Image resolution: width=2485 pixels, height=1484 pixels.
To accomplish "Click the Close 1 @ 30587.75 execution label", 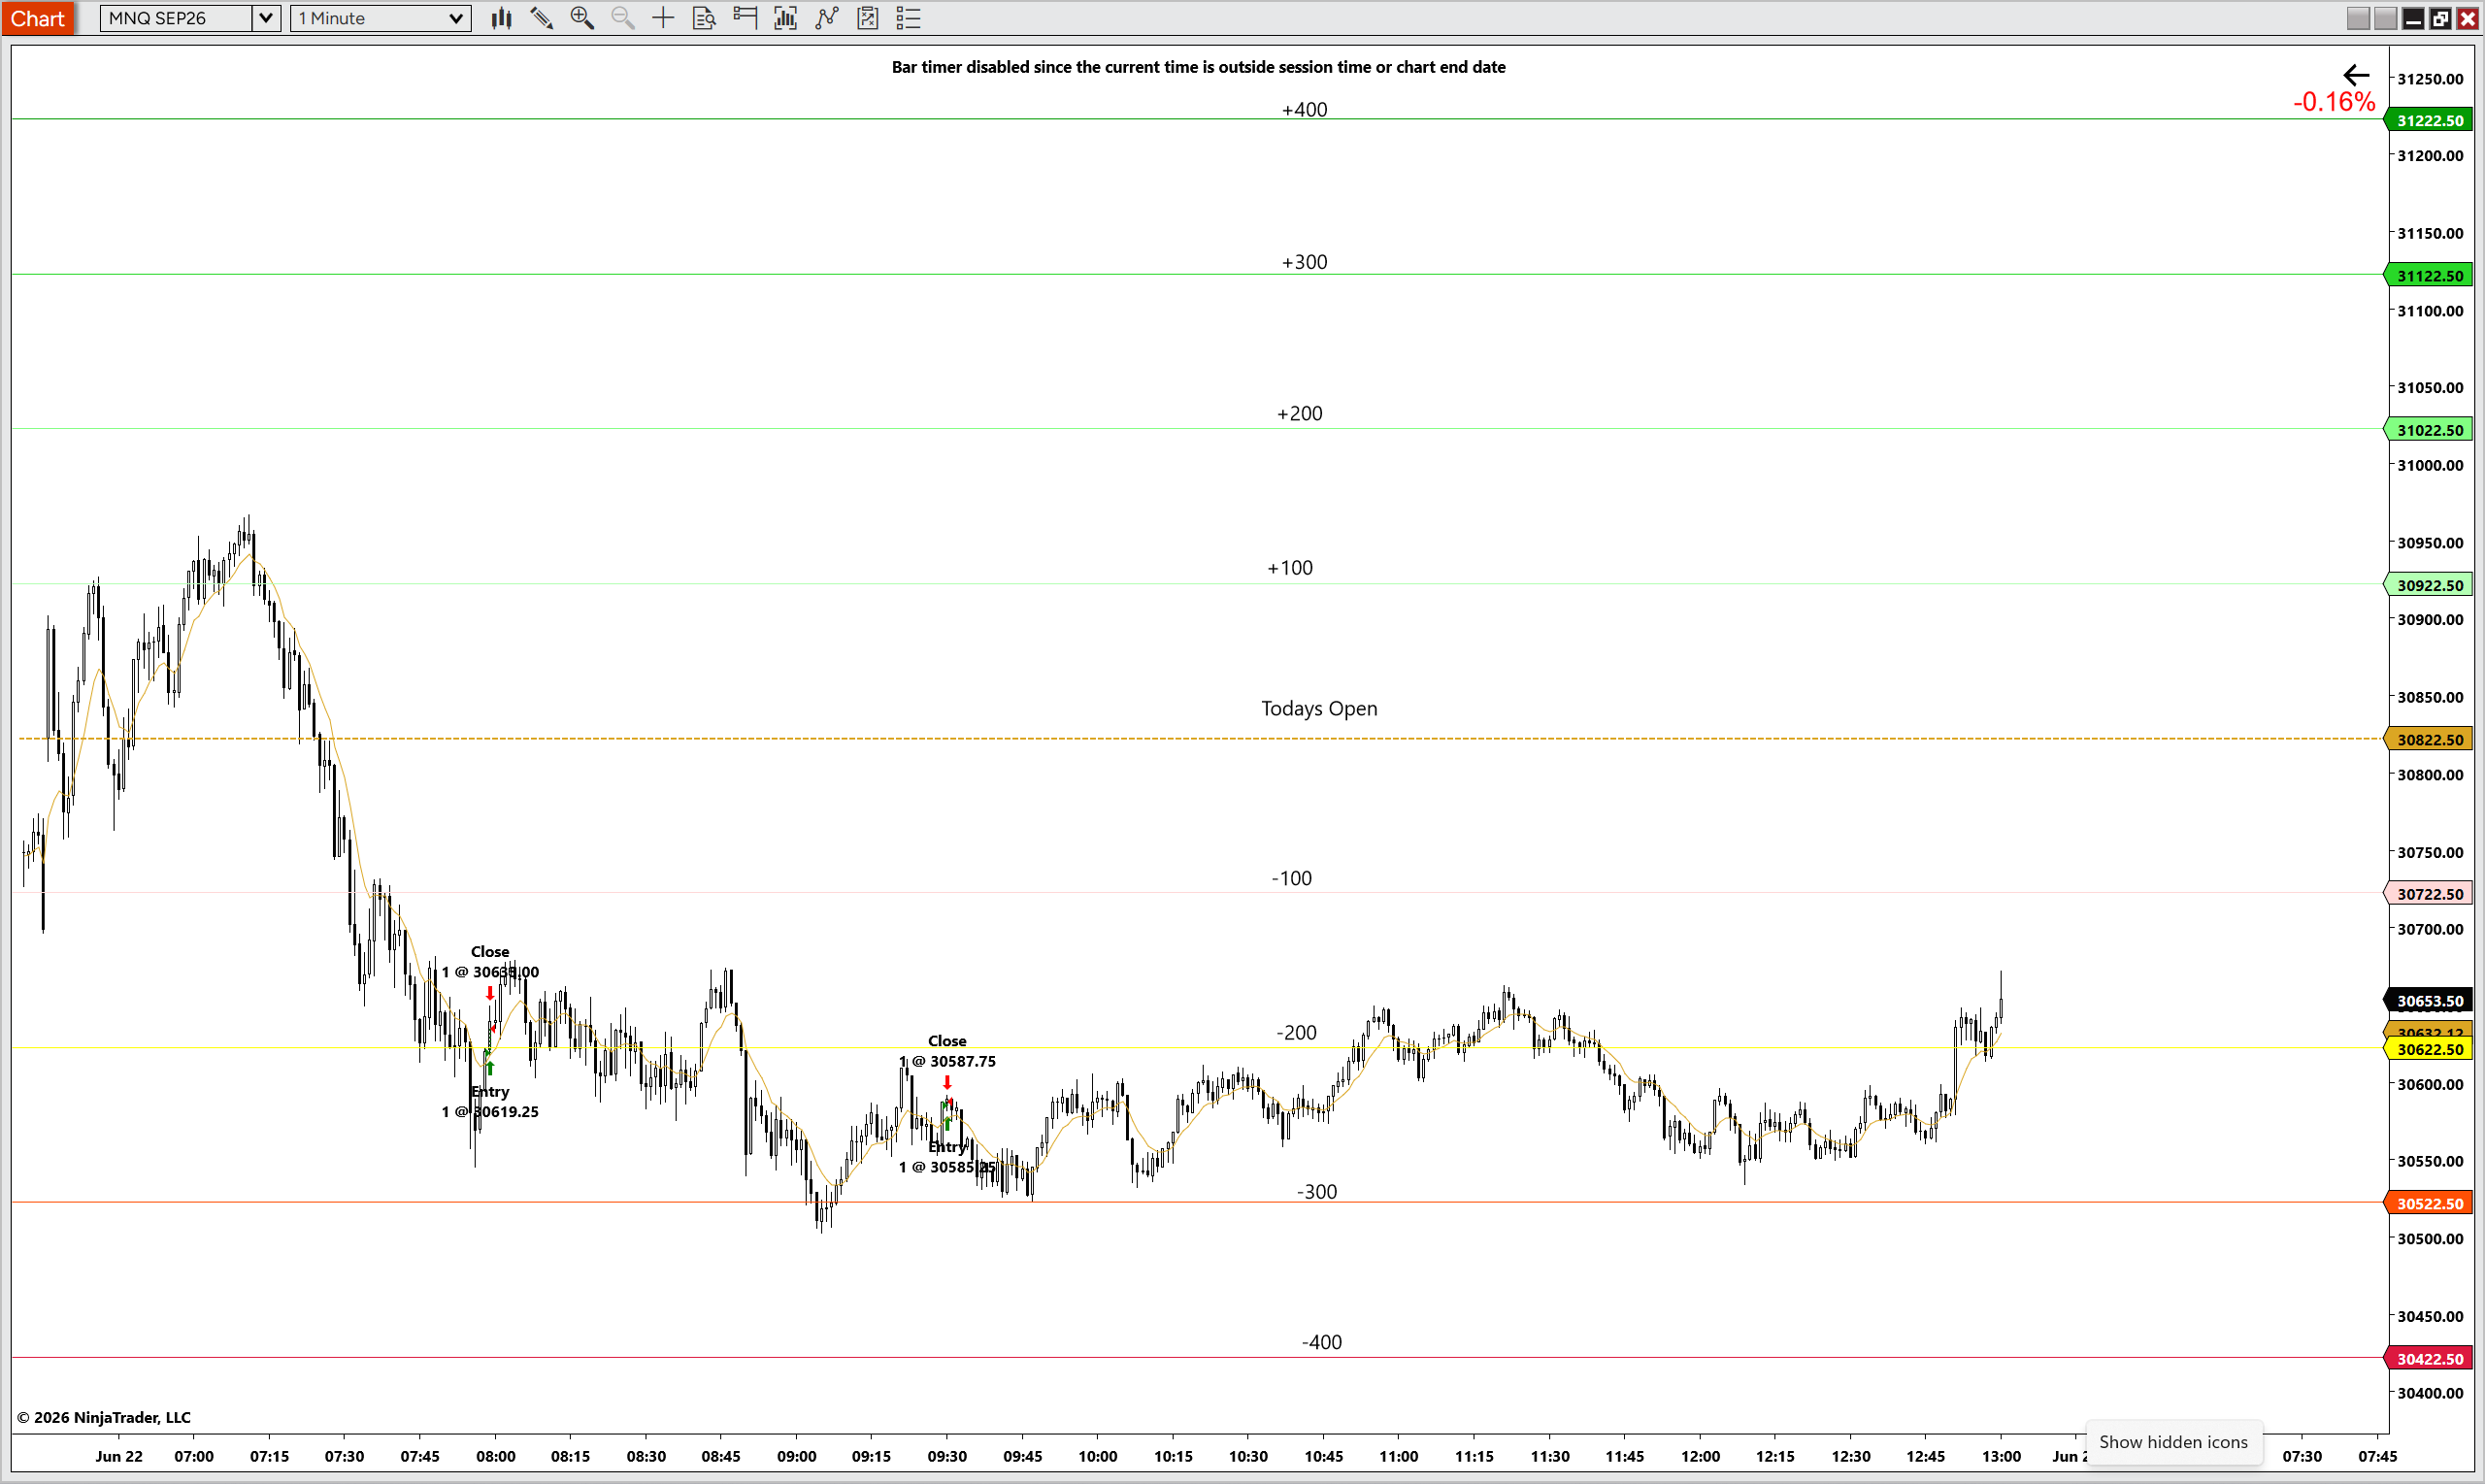I will [x=947, y=1051].
